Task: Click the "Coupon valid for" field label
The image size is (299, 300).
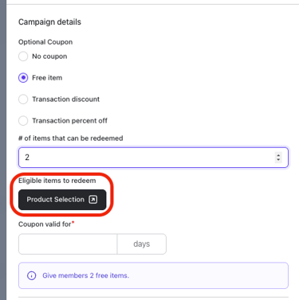Action: click(x=45, y=224)
